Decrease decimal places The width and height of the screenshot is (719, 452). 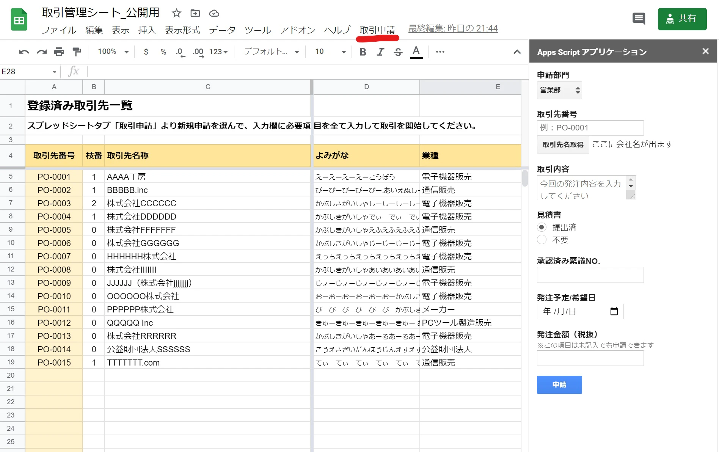coord(181,52)
